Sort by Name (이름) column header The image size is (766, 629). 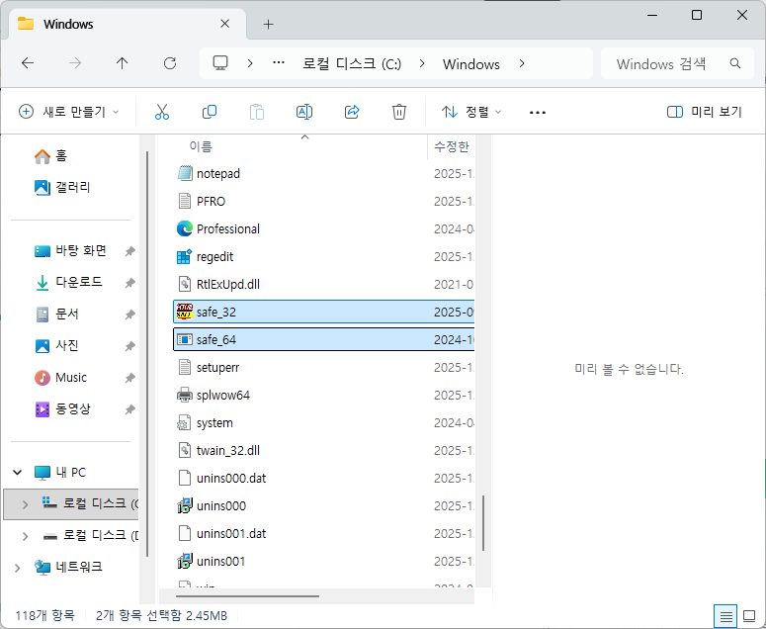pyautogui.click(x=201, y=146)
